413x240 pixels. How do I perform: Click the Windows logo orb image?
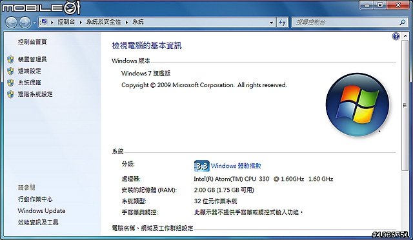[358, 105]
